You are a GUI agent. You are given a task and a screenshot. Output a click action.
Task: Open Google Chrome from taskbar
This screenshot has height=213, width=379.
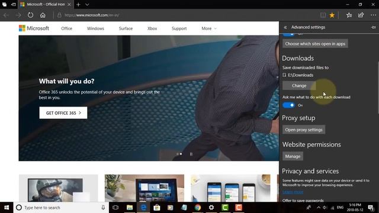click(x=198, y=208)
